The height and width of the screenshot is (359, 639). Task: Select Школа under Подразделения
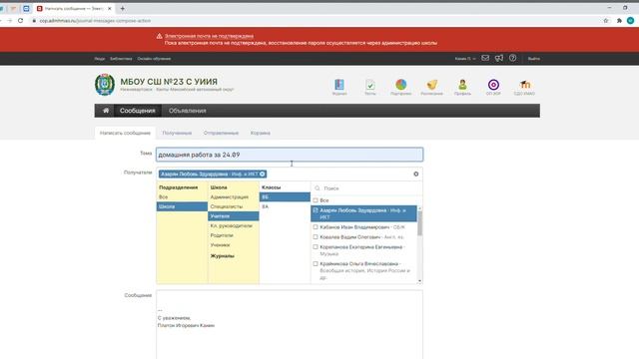point(182,206)
